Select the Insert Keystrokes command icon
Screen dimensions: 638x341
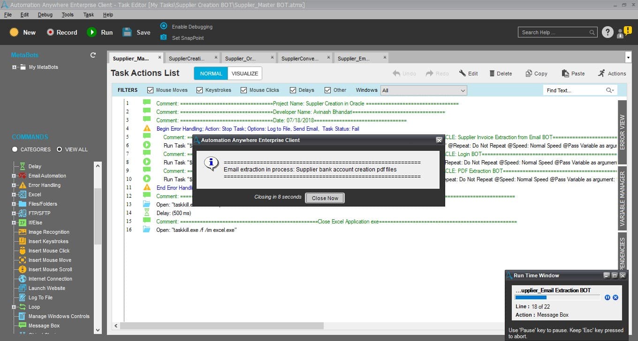[x=22, y=241]
